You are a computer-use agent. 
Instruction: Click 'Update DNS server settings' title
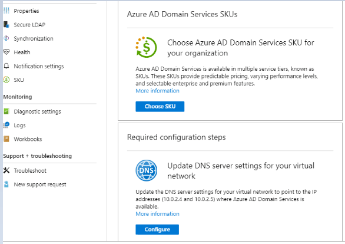tap(241, 171)
